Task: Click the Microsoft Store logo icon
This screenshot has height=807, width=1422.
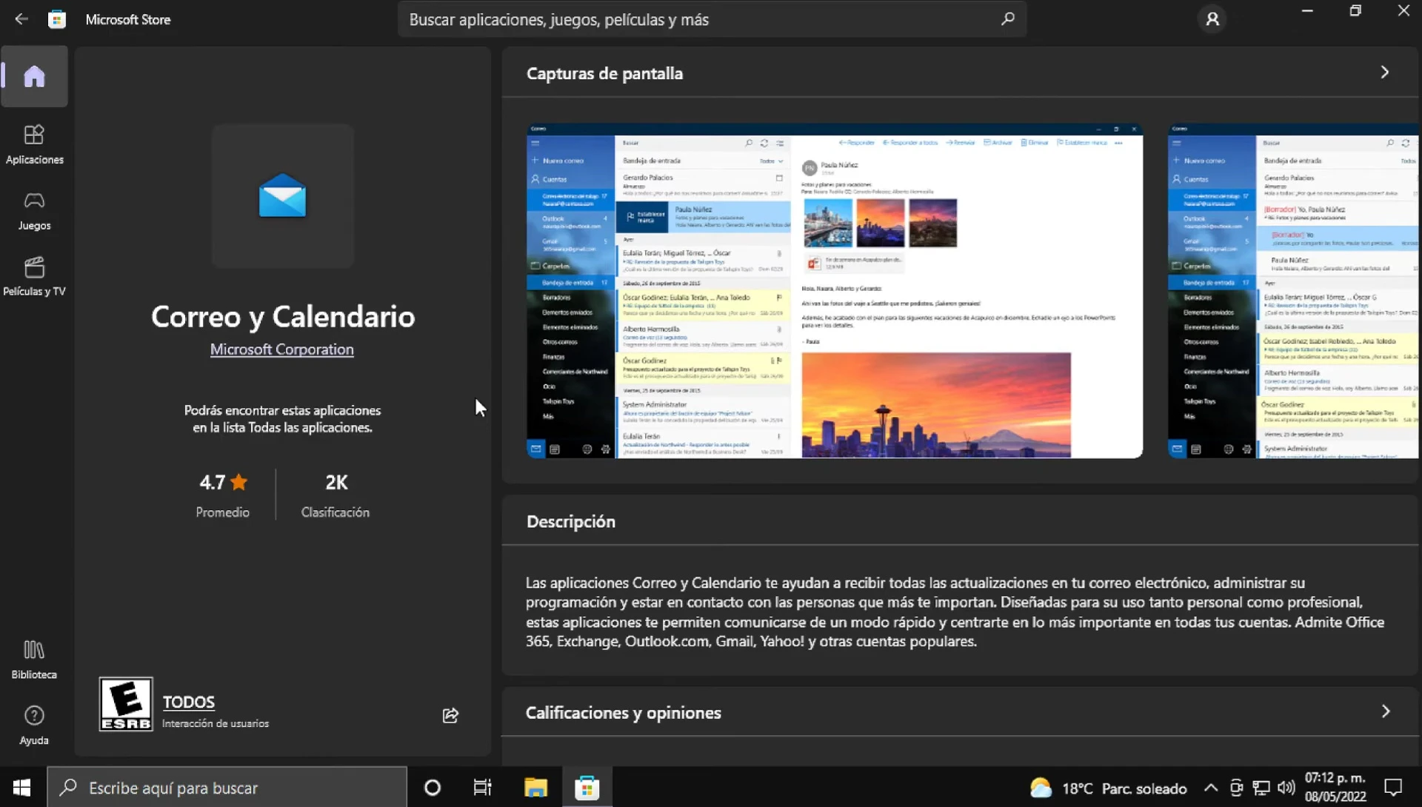Action: (x=57, y=19)
